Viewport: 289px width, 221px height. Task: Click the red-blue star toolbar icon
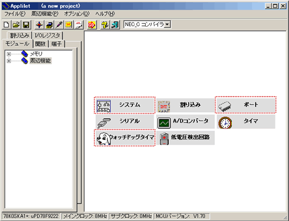(39, 25)
